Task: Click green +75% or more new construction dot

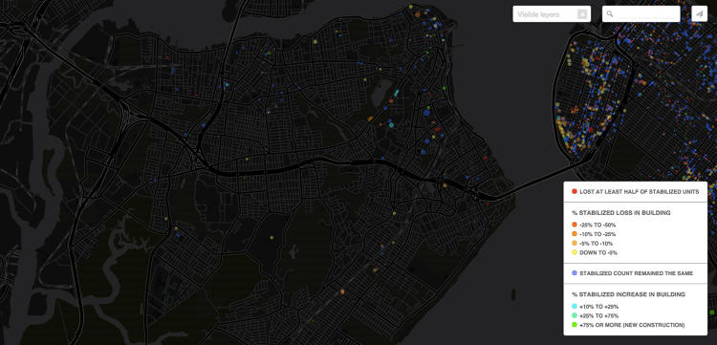Action: tap(575, 325)
